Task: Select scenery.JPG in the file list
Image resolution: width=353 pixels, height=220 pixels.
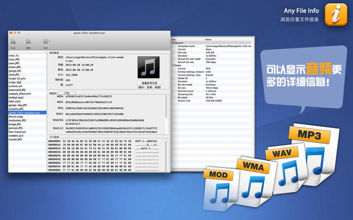Action: click(27, 109)
